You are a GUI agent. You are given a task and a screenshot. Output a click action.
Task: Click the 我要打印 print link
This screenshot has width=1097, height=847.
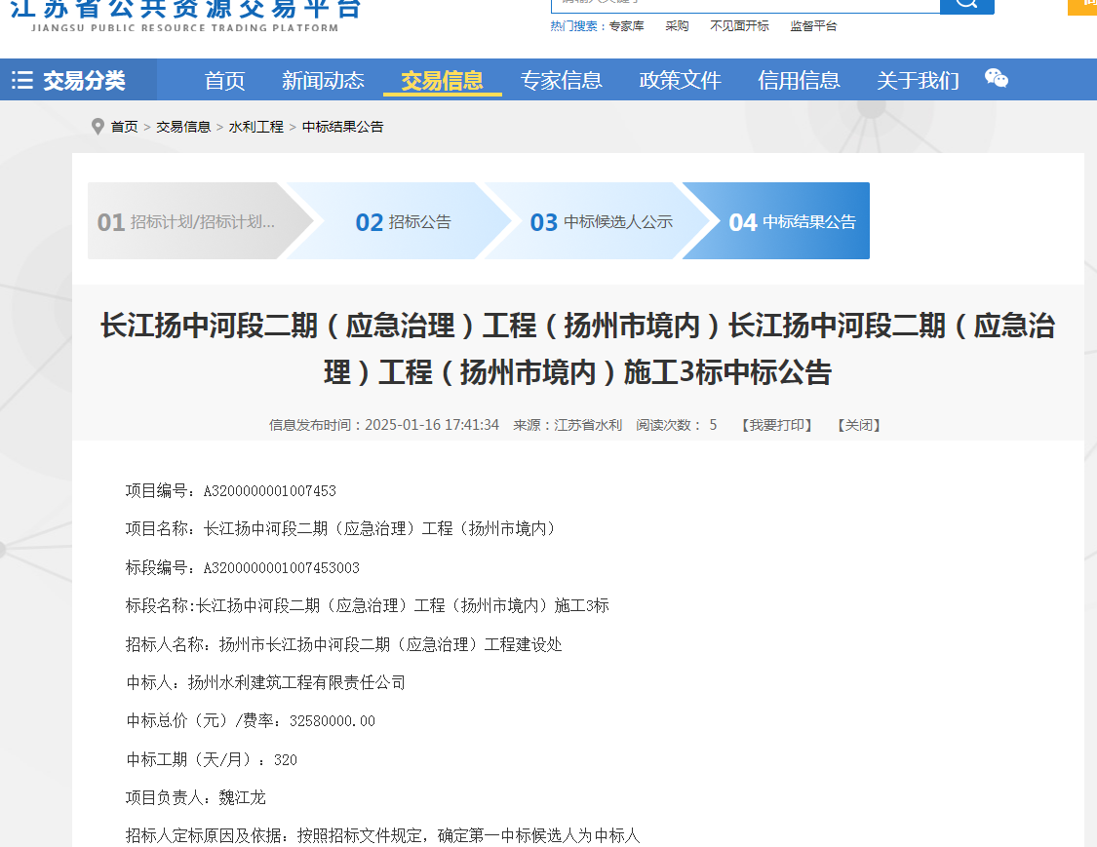coord(776,425)
